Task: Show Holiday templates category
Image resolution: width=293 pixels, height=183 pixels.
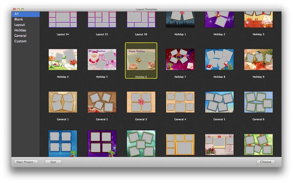Action: tap(20, 30)
